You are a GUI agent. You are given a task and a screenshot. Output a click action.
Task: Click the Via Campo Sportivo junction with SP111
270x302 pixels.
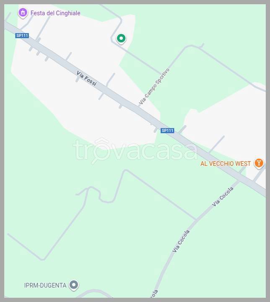140,109
